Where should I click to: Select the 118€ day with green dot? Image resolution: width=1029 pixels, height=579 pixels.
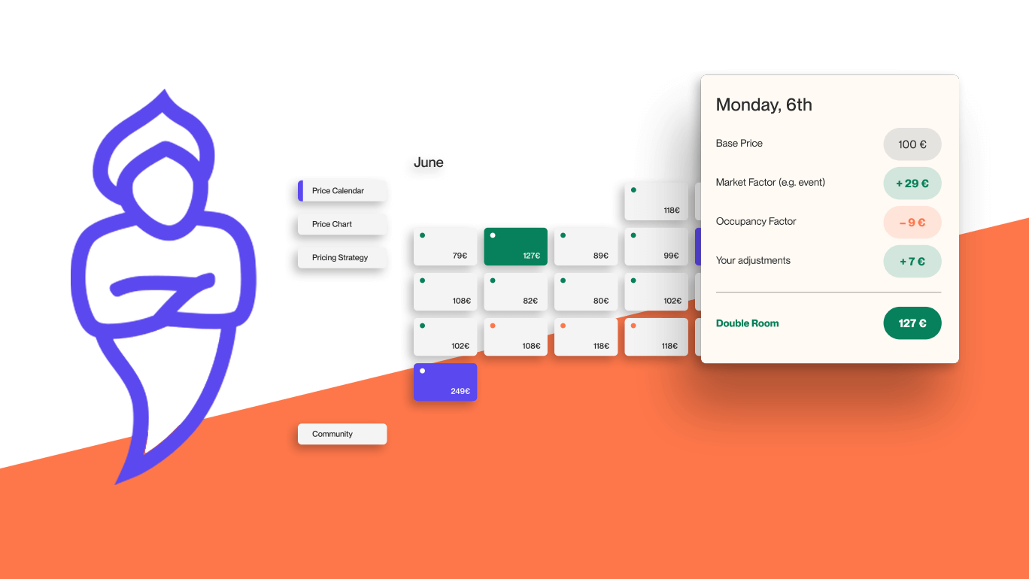coord(656,202)
